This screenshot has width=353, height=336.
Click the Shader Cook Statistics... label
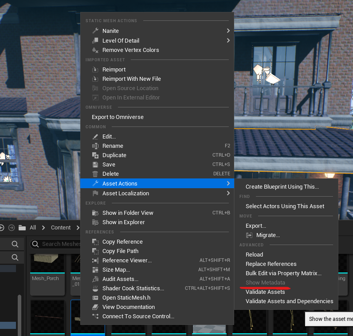tap(133, 289)
